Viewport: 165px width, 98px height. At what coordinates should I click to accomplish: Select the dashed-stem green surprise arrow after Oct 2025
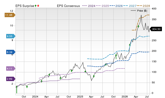click(x=116, y=57)
